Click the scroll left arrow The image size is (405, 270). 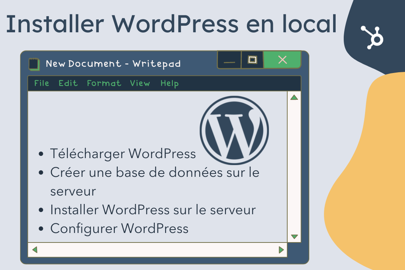tap(35, 249)
